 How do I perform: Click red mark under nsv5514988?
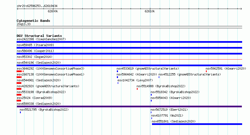click(x=137, y=89)
